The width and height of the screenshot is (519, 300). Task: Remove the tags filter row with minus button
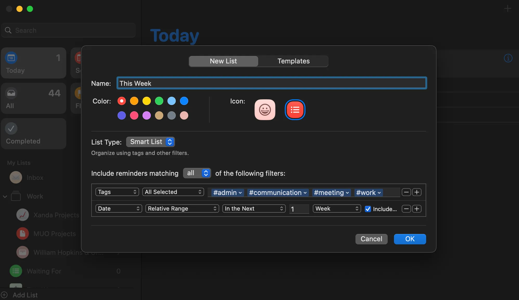tap(406, 192)
